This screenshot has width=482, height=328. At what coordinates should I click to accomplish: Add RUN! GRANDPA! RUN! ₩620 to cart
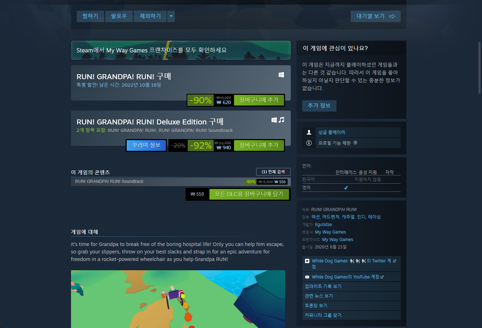pos(259,100)
